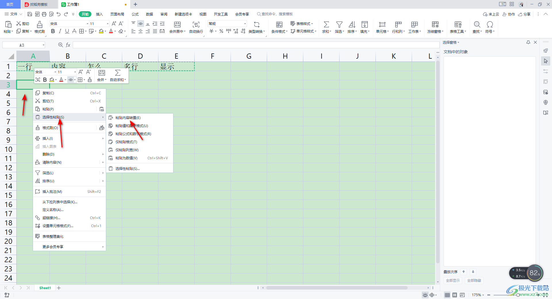Click the Sort (排序) icon
The width and height of the screenshot is (552, 299).
352,24
